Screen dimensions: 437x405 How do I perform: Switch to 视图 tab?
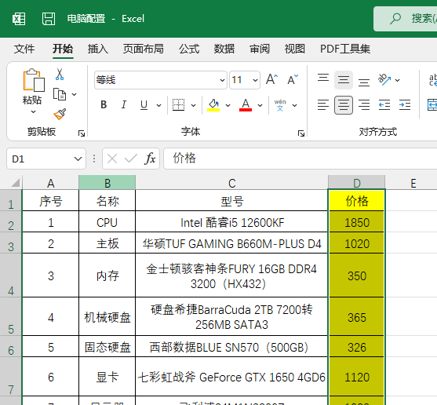(294, 49)
